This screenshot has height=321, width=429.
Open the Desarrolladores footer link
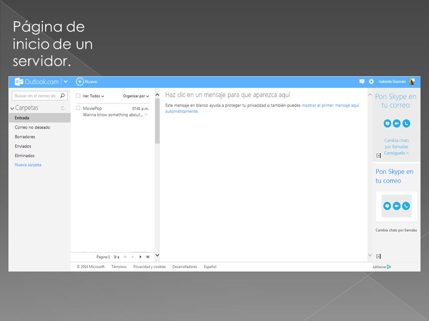pyautogui.click(x=185, y=267)
